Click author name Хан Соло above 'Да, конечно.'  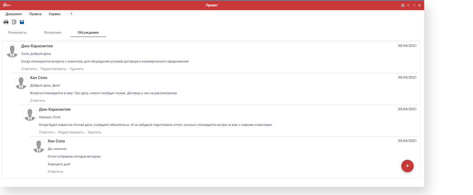(x=56, y=141)
